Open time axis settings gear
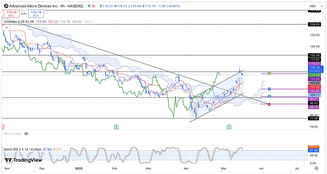 (316, 168)
